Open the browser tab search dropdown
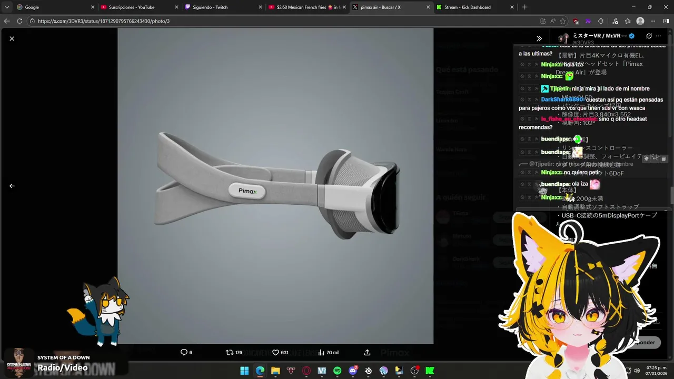This screenshot has height=379, width=674. [x=7, y=7]
